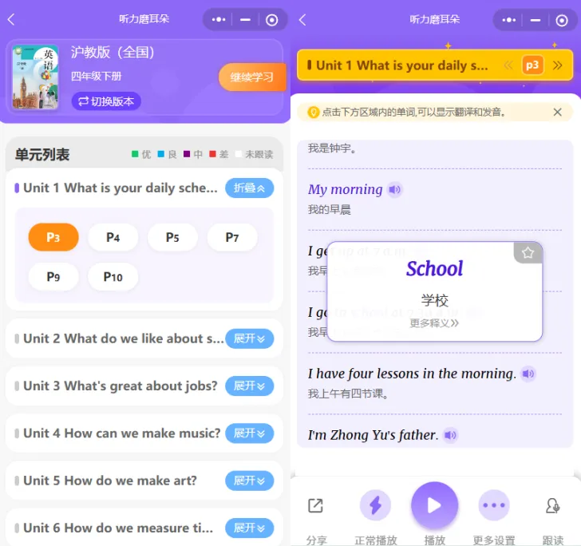Screen dimensions: 581x546
Task: Play audio for My morning
Action: (x=394, y=190)
